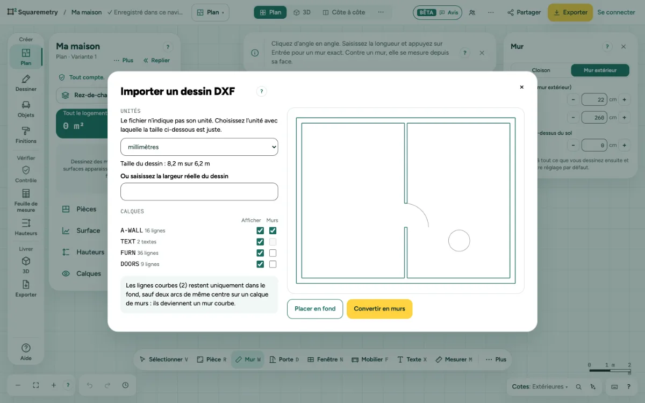Click the Placer en fond button
This screenshot has width=645, height=403.
point(315,309)
